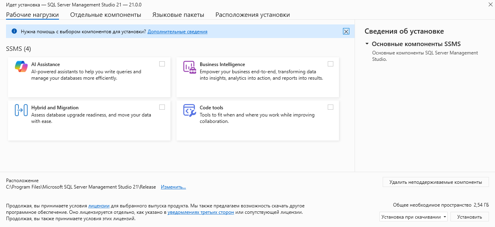Dismiss the component help banner
Screen dimensions: 495x227
[346, 32]
